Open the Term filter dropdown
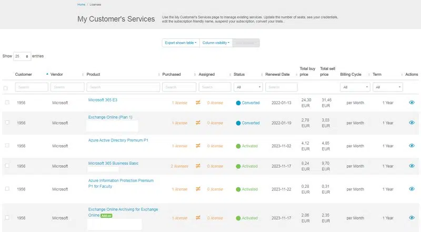This screenshot has height=232, width=421. (388, 87)
